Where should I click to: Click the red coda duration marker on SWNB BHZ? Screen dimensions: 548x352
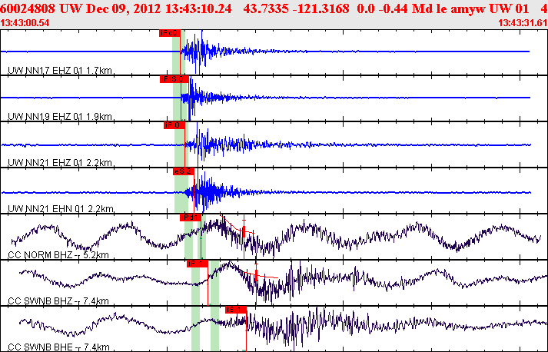256,276
